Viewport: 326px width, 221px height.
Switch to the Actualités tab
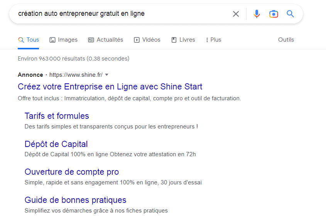pos(106,40)
